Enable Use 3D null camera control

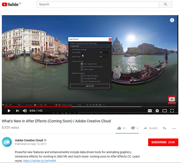click(82, 67)
